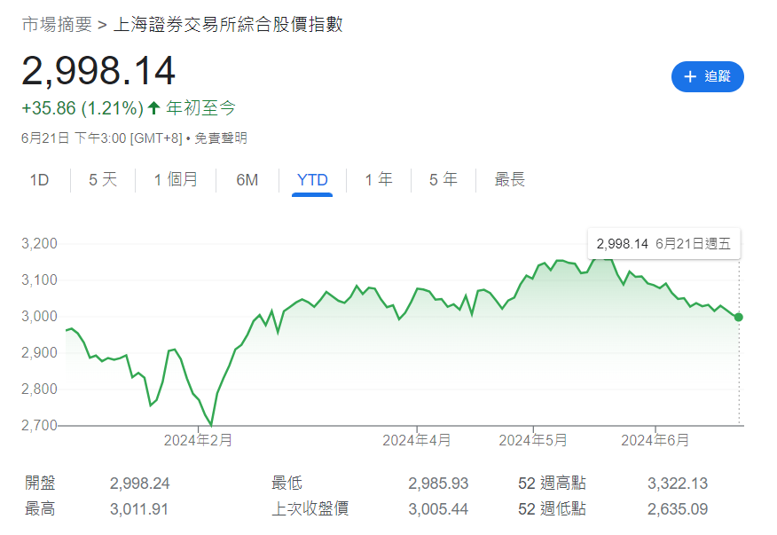Open the 5年 chart range
Viewport: 777px width, 535px height.
tap(442, 179)
